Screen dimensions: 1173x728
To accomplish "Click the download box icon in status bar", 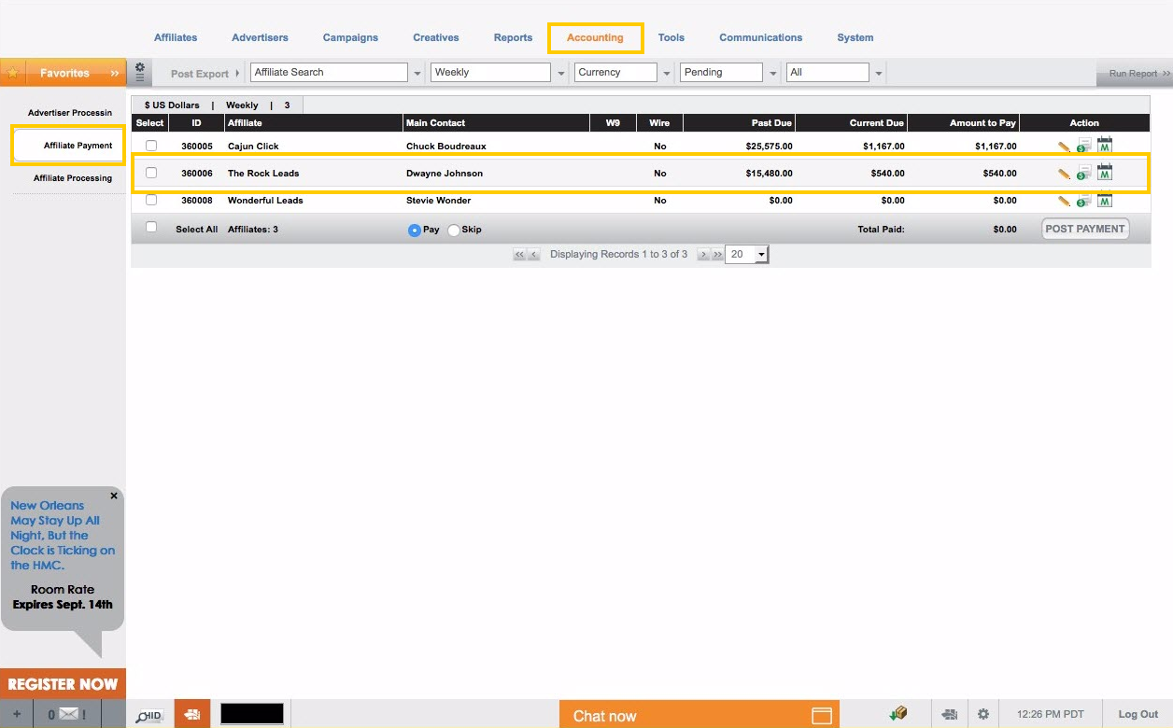I will (x=898, y=714).
